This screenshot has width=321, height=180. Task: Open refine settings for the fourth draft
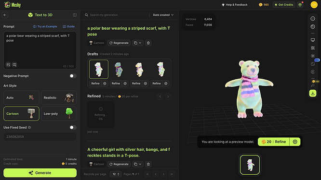pos(166,84)
